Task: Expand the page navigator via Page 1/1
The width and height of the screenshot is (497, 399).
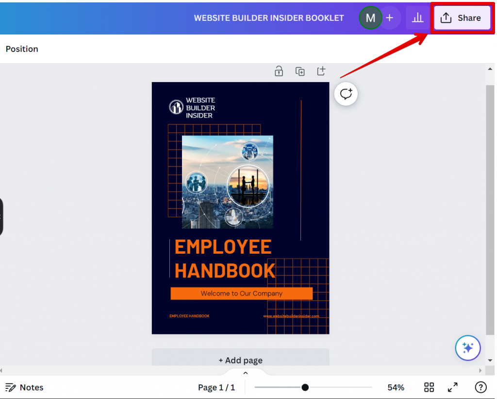Action: [216, 387]
